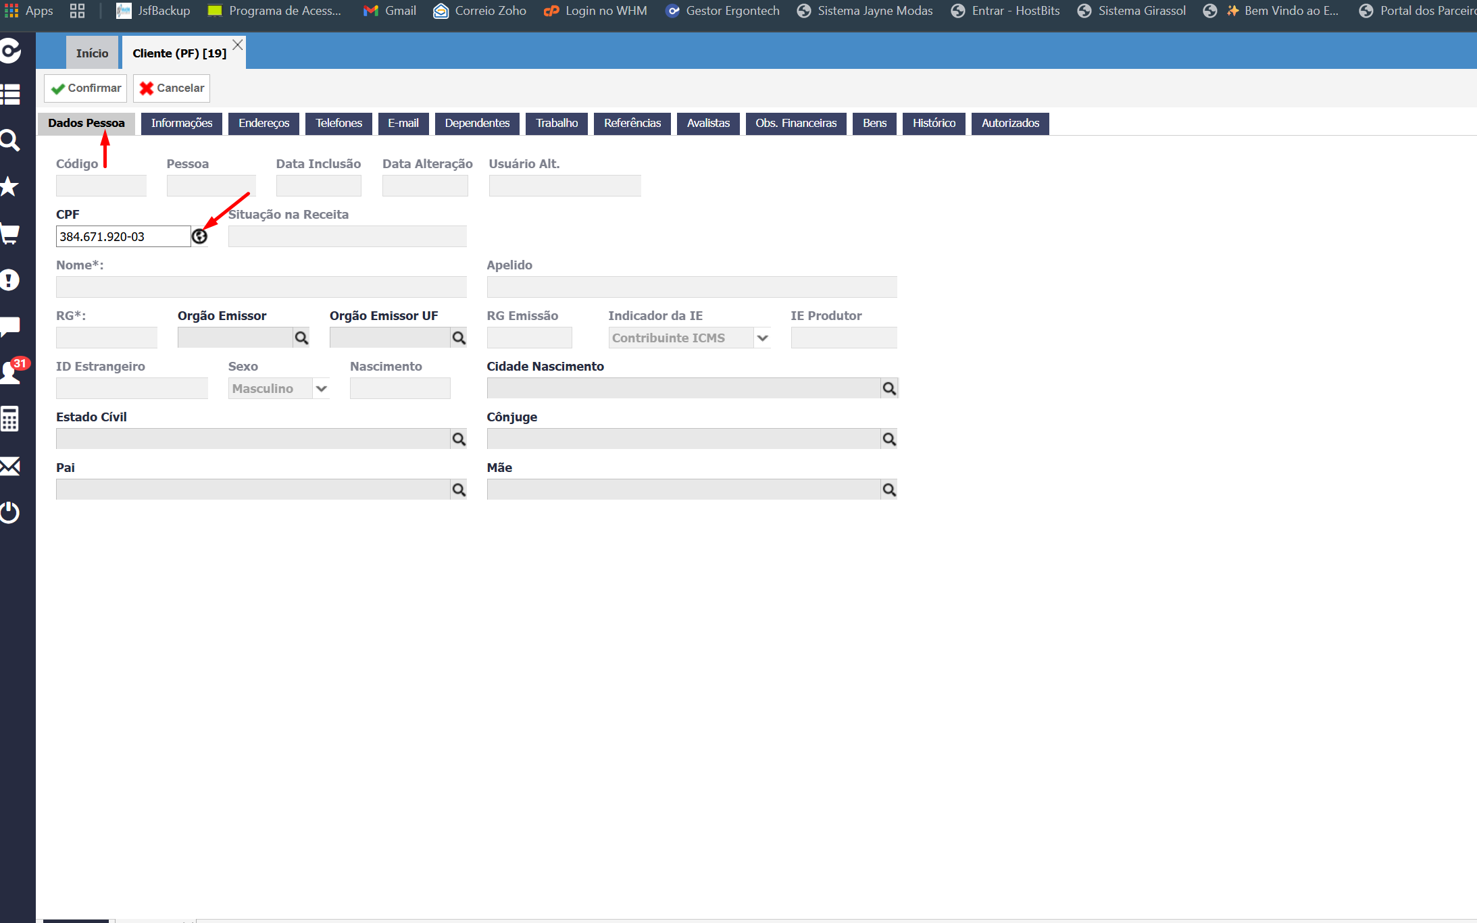Open user notifications icon with badge 31
The height and width of the screenshot is (923, 1477).
12,371
